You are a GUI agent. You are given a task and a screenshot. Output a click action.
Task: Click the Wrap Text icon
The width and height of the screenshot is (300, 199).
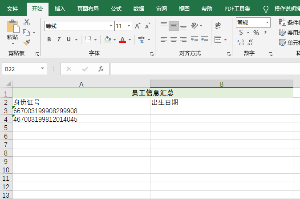click(218, 26)
